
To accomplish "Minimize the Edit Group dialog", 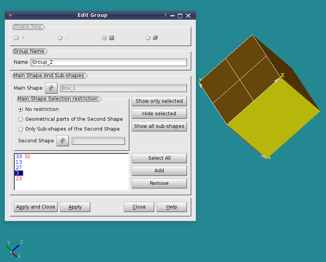I will 172,16.
